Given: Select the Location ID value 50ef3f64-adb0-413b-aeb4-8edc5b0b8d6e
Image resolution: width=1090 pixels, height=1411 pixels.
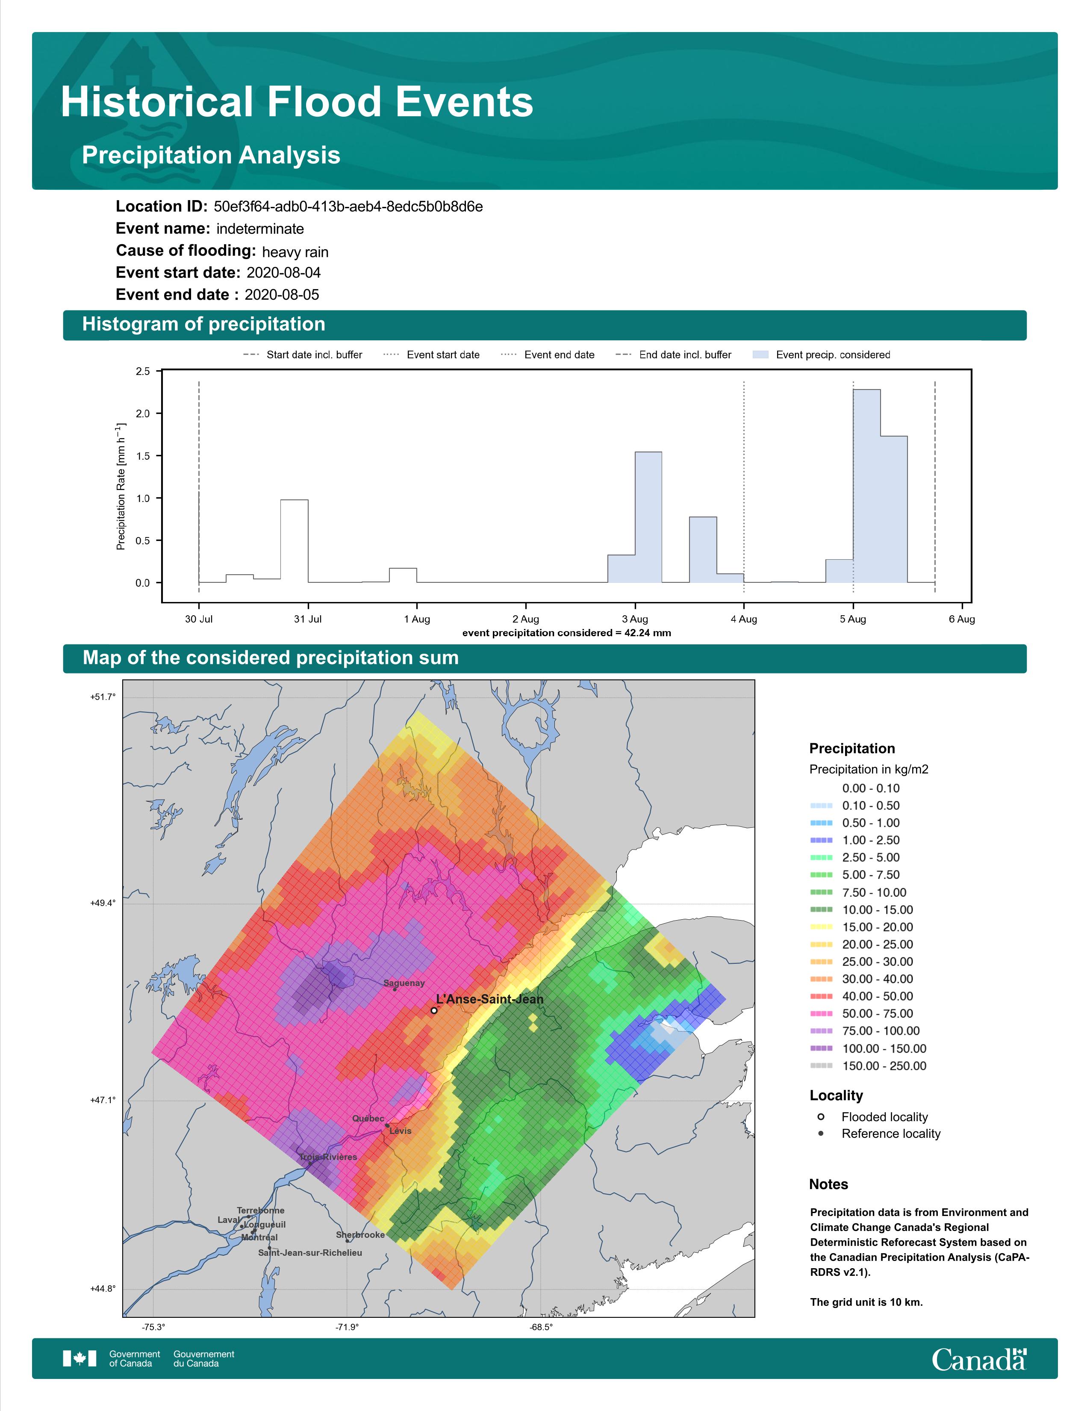Looking at the screenshot, I should point(348,207).
